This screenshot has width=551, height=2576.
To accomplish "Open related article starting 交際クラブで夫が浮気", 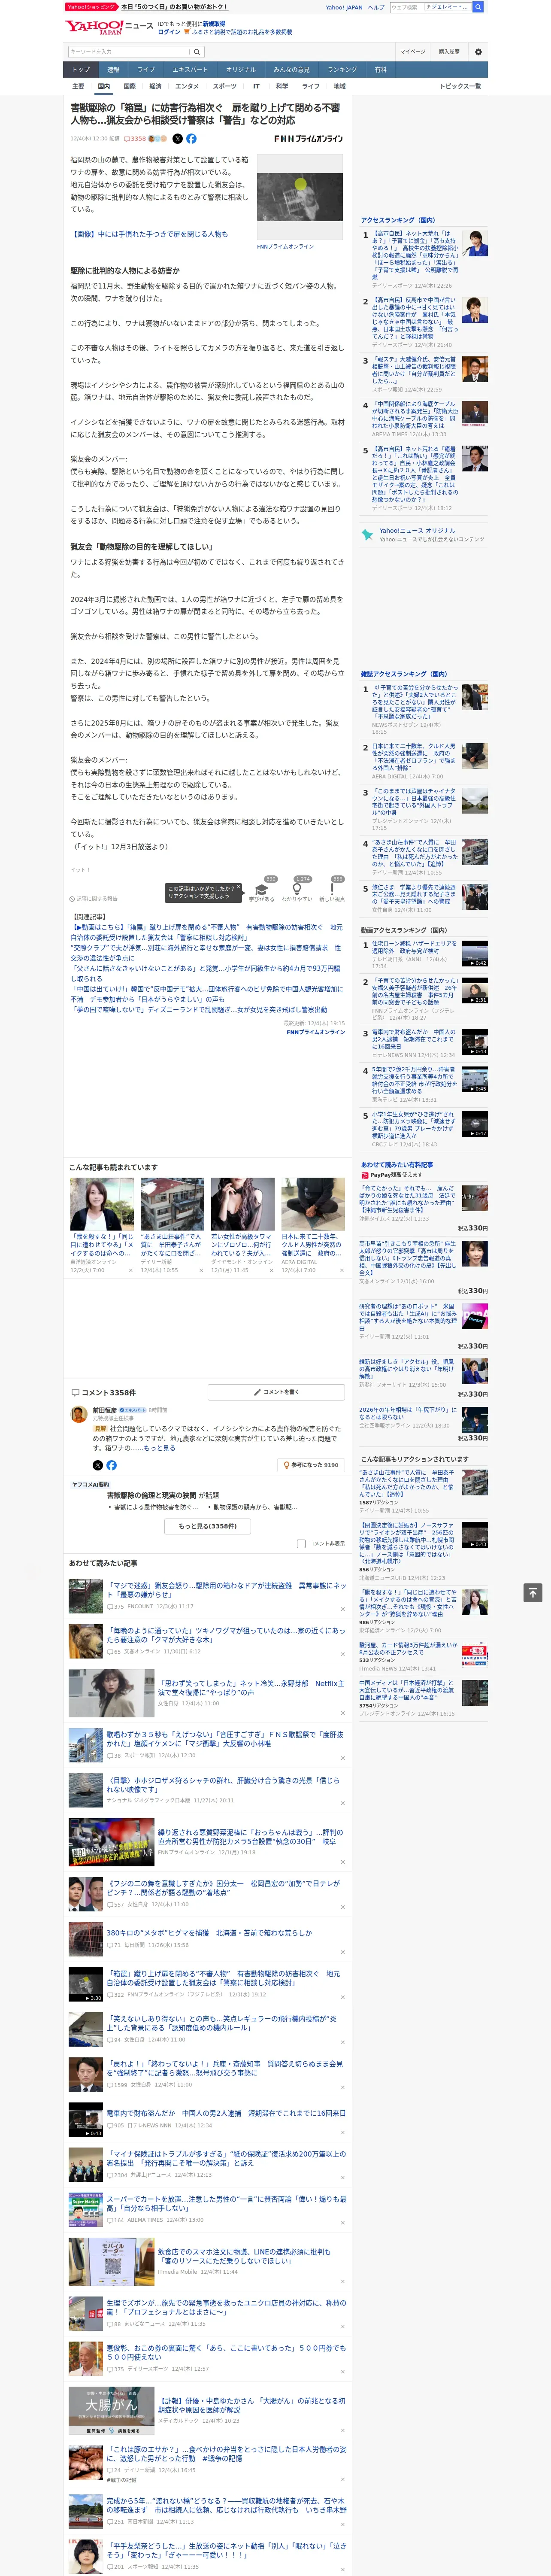I will (x=205, y=953).
